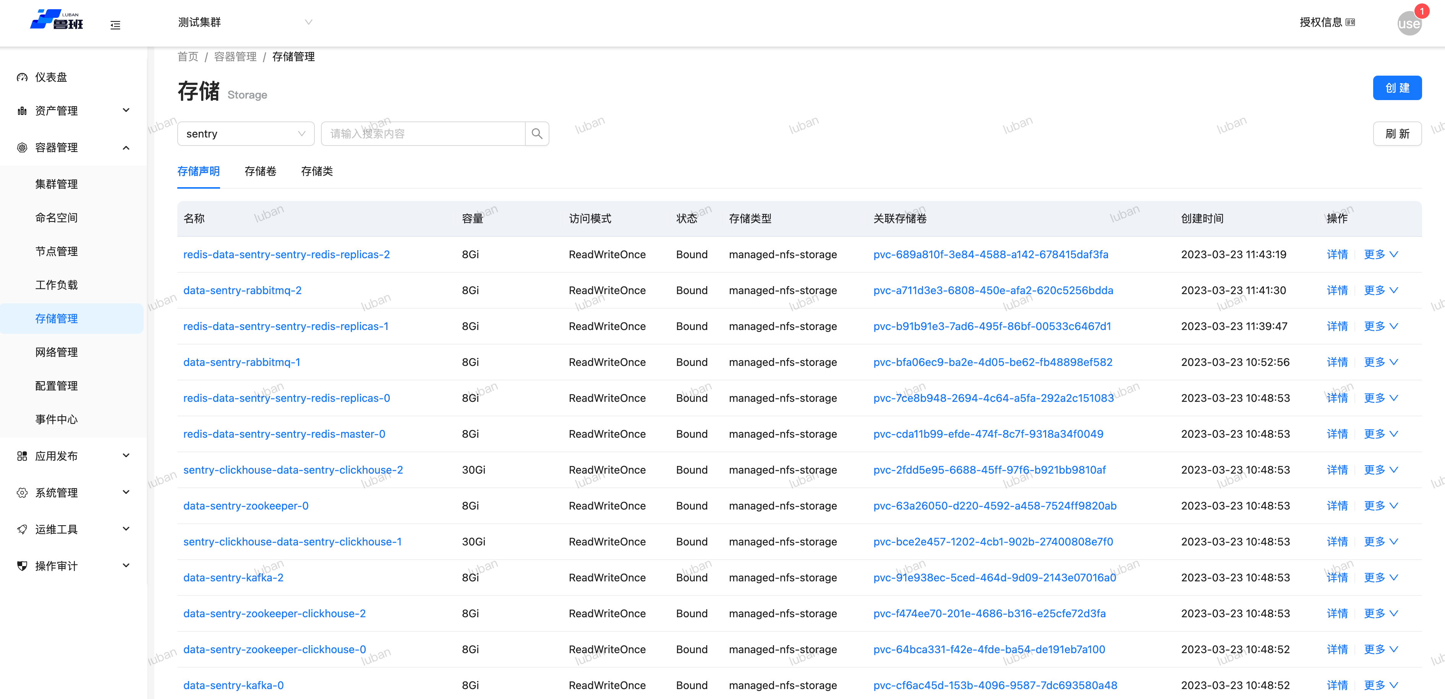
Task: Open the redis-data-sentry-sentry-redis-master-0 link
Action: click(284, 434)
